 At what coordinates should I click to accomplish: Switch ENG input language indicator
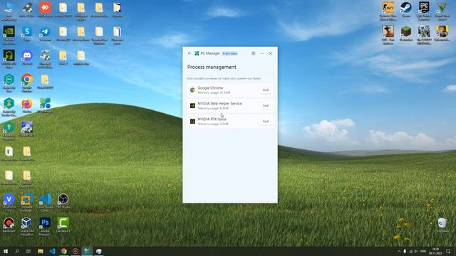[423, 251]
